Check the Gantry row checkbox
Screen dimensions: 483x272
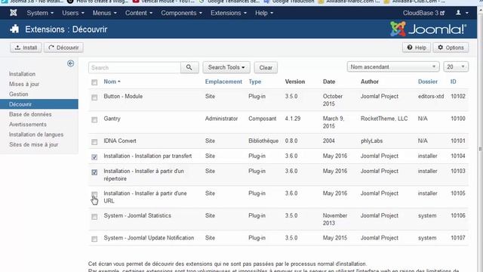click(x=94, y=119)
